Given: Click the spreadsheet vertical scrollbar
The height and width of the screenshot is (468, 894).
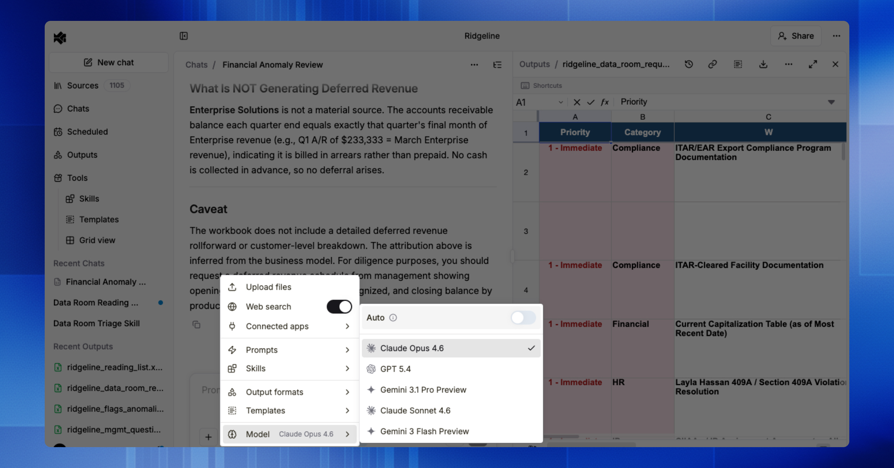Looking at the screenshot, I should [843, 152].
